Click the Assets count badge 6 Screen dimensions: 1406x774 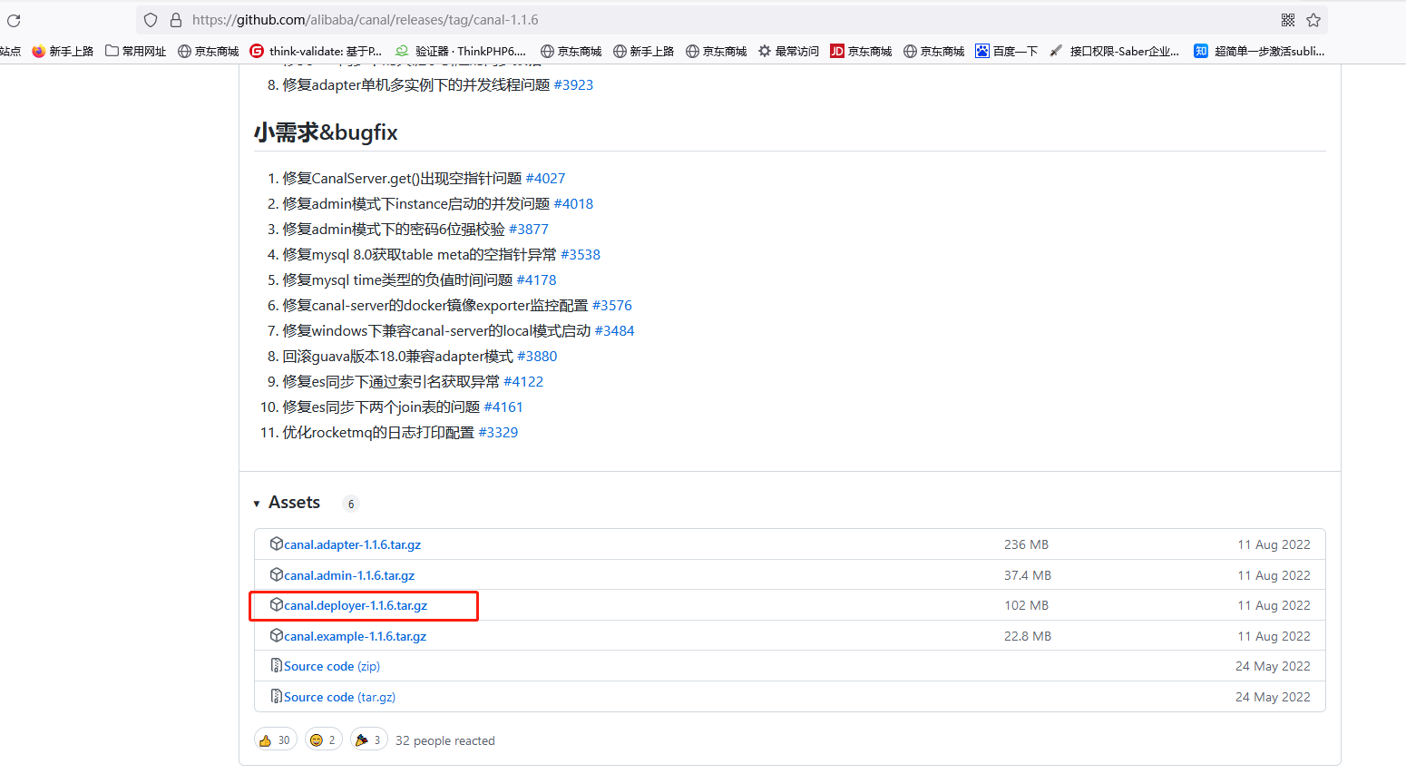[351, 504]
